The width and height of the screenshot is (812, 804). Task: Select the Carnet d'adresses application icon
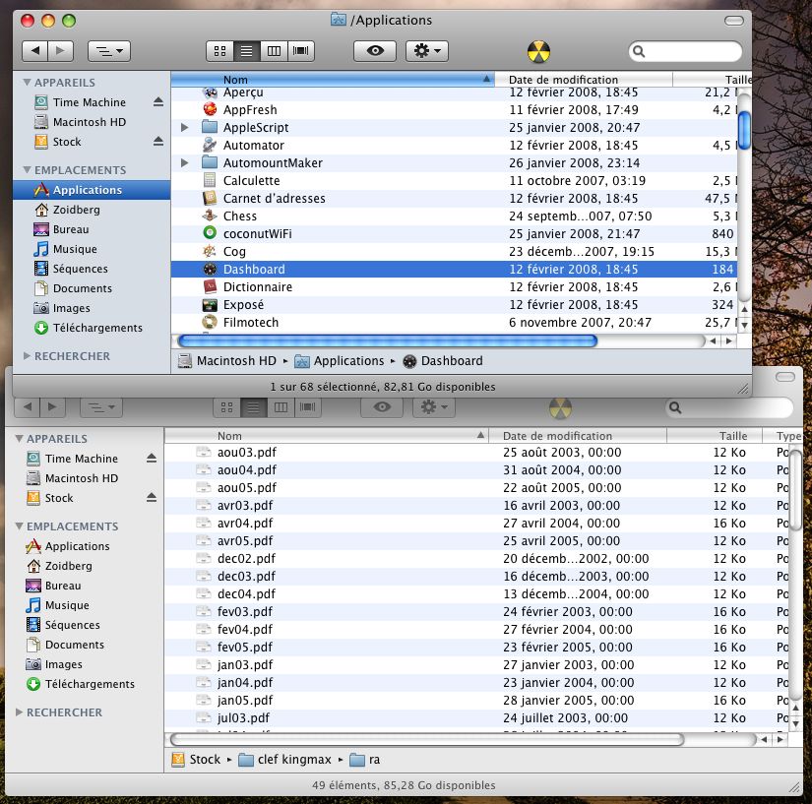(210, 198)
